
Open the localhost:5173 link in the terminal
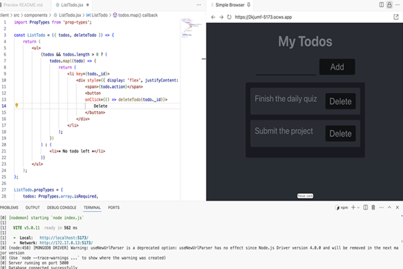[x=64, y=237]
